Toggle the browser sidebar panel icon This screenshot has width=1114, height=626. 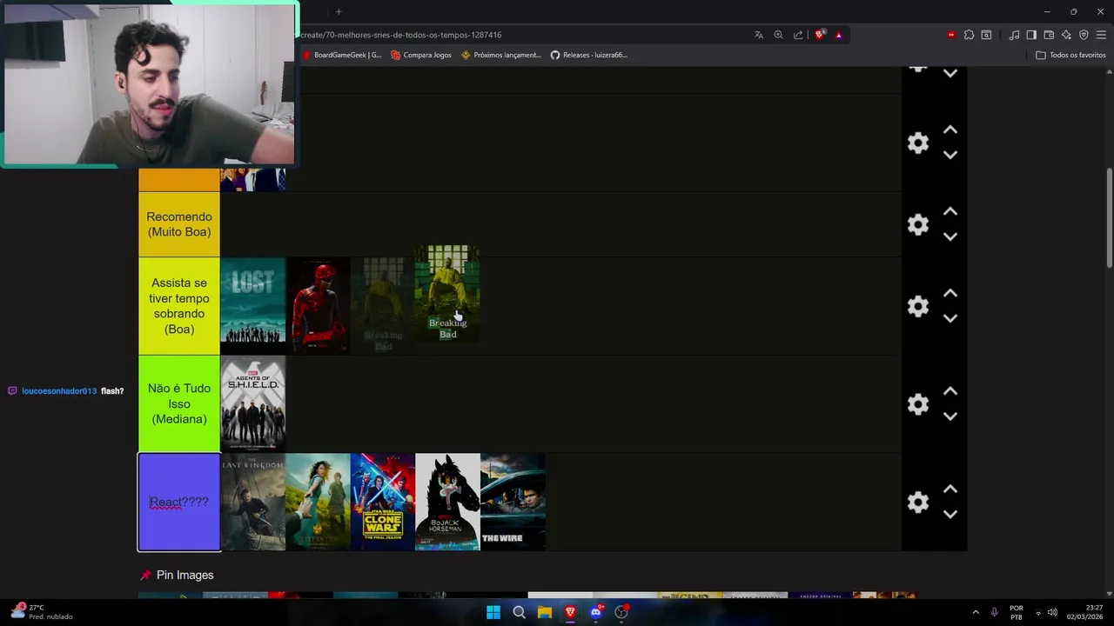(x=1031, y=35)
